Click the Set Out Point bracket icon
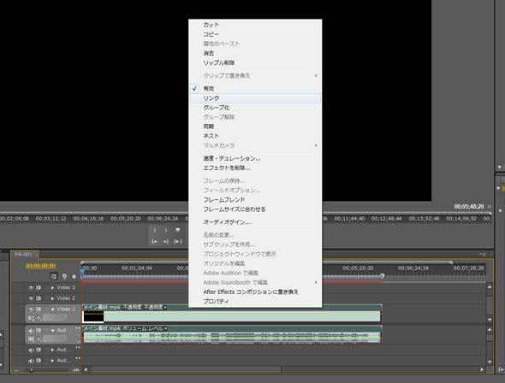This screenshot has height=383, width=505. (166, 230)
